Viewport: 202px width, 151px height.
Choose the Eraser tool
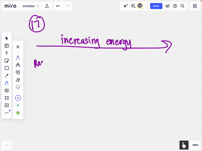coord(18,80)
